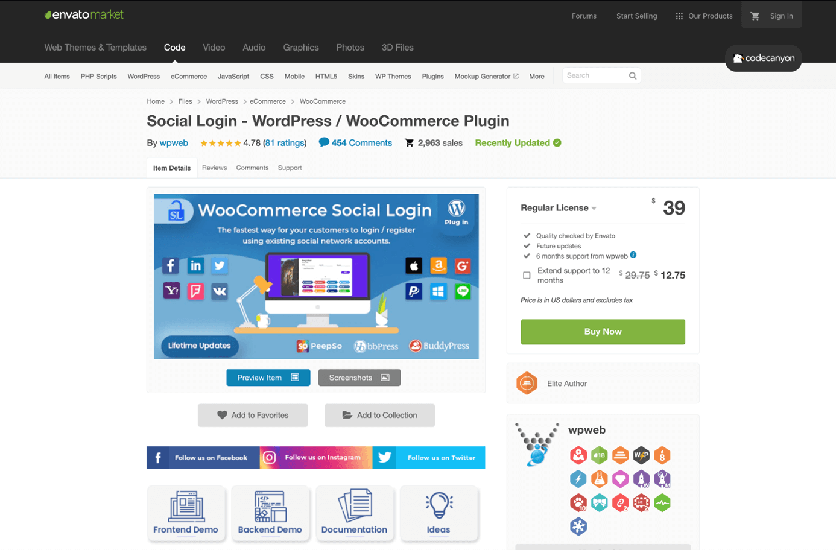Expand the Regular License dropdown

pyautogui.click(x=559, y=208)
